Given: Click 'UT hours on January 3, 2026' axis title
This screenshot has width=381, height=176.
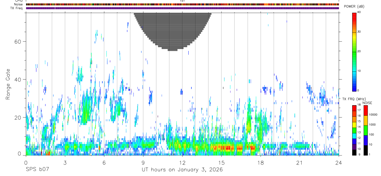Looking at the screenshot, I should click(182, 169).
